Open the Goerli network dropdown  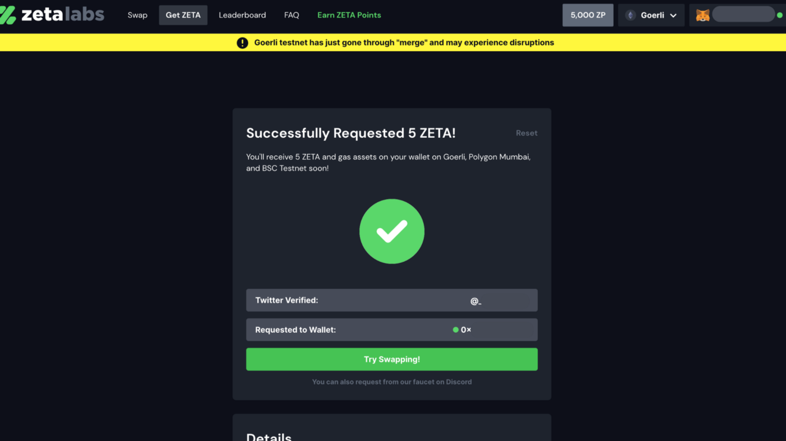pyautogui.click(x=651, y=15)
